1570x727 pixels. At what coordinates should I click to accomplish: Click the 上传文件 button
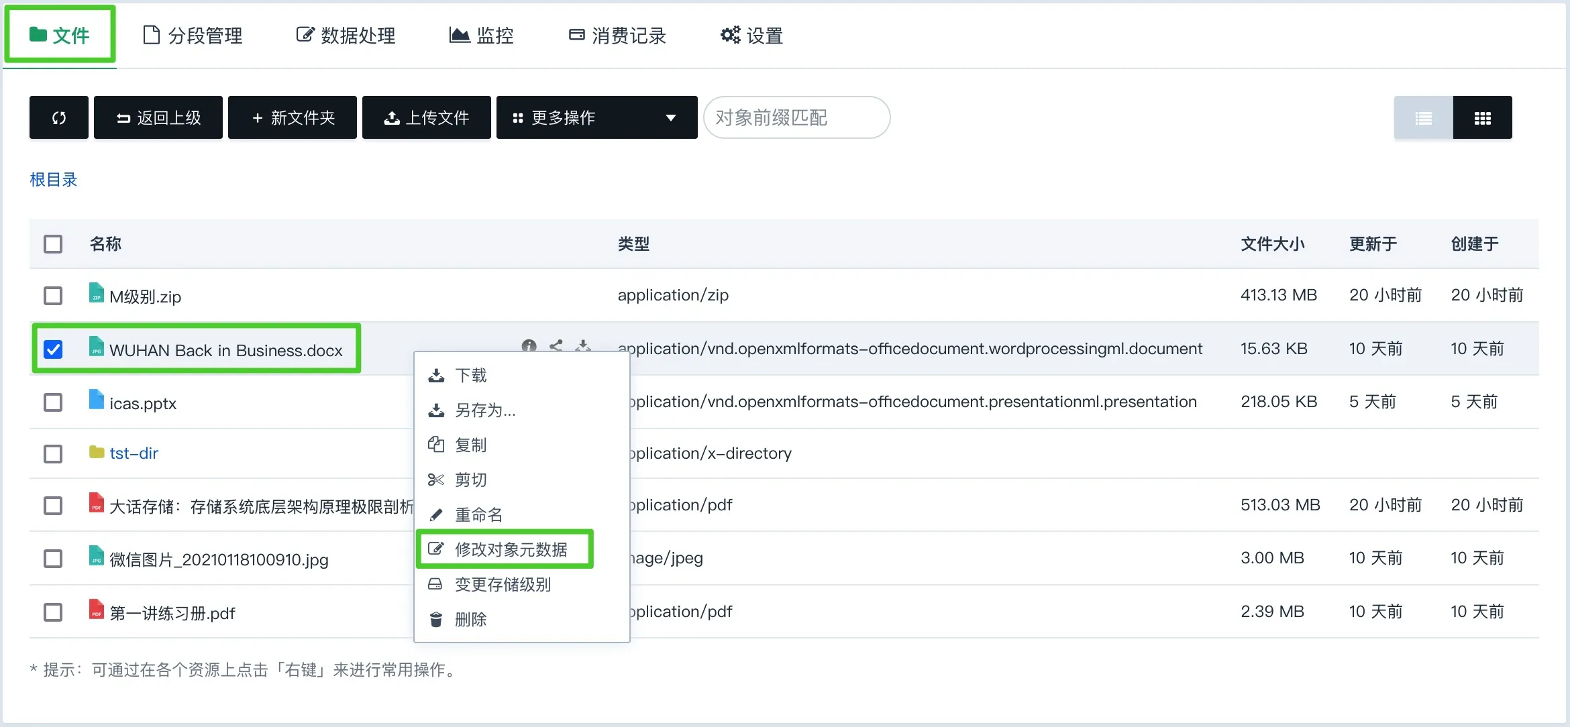427,118
